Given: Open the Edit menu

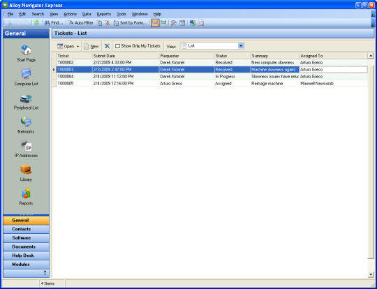Looking at the screenshot, I should click(x=22, y=14).
